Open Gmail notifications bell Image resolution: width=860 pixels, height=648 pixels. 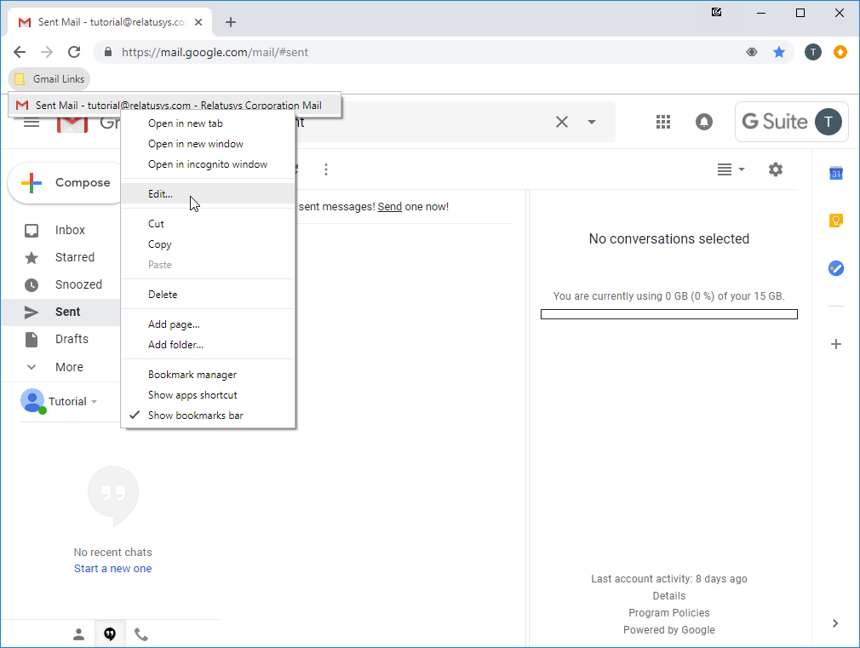[x=704, y=122]
